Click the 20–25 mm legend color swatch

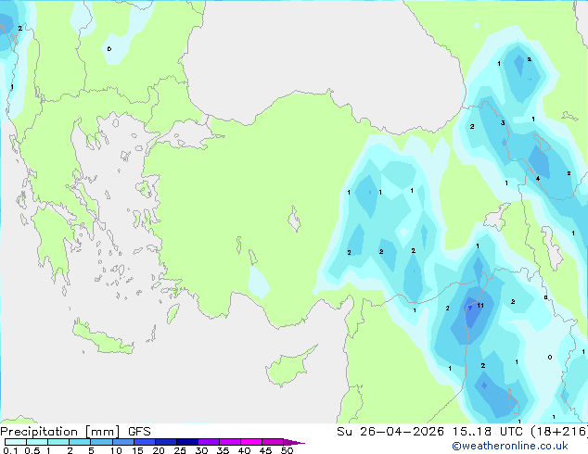165,442
